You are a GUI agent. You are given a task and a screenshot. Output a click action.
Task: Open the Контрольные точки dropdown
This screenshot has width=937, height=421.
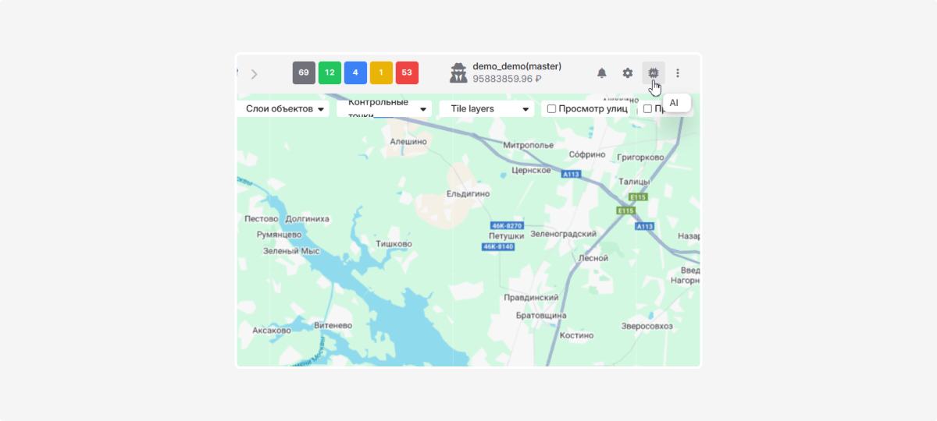[384, 109]
